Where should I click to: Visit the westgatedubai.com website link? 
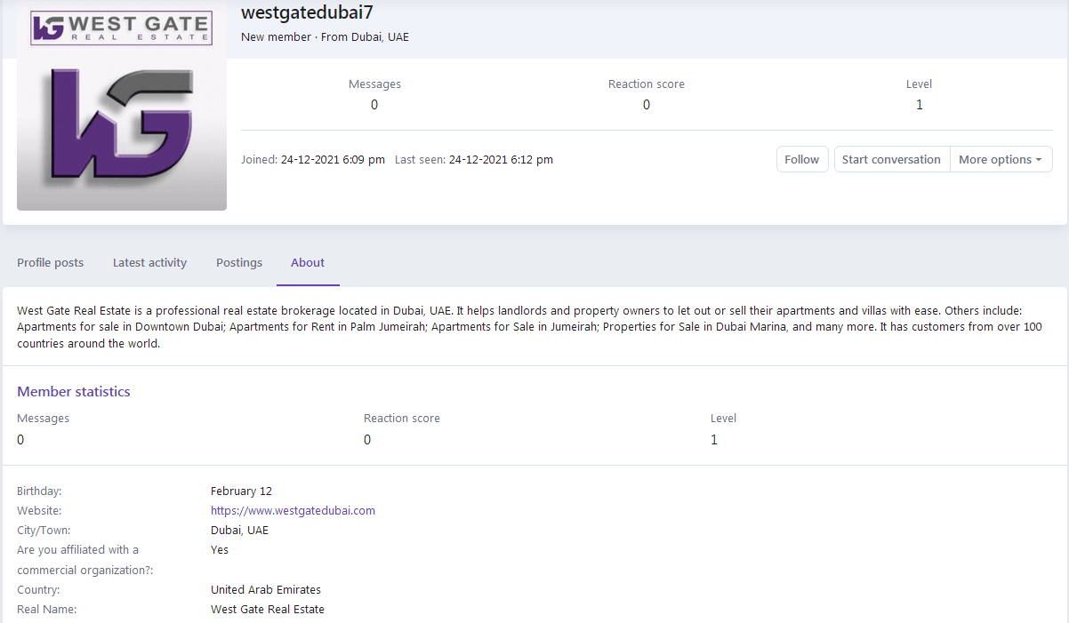(293, 510)
